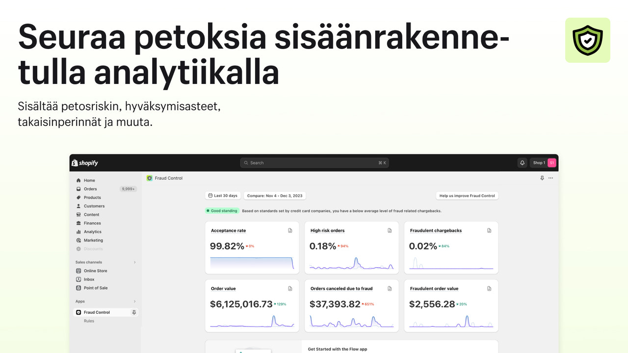Open Acceptance rate report icon
Image resolution: width=628 pixels, height=353 pixels.
pos(290,230)
